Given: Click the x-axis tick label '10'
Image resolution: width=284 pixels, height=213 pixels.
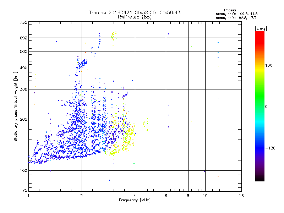Looking at the screenshot, I should click(x=205, y=196).
